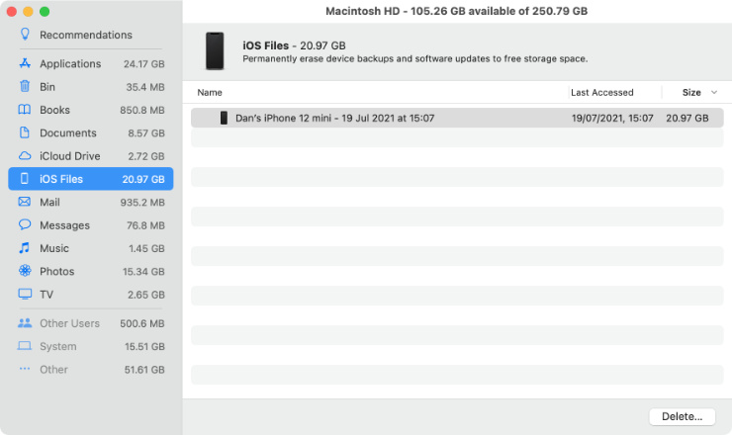
Task: Click the Other Users people icon
Action: coord(25,323)
